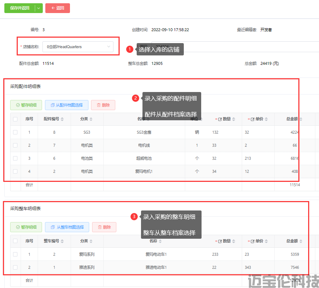Viewport: 319px width, 288px height.
Task: Click 保存并返回 to save and return
Action: point(20,8)
